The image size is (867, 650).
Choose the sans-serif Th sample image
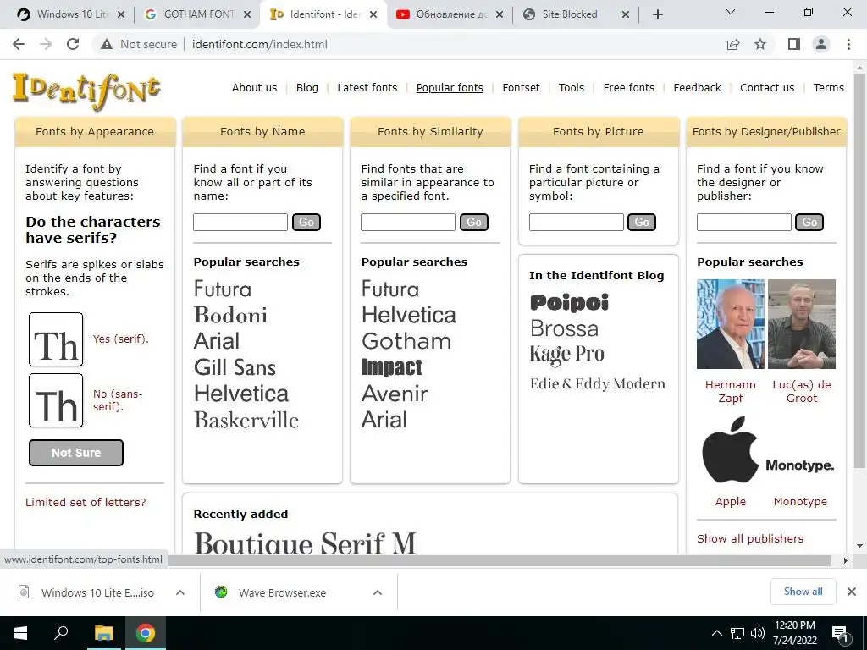point(56,400)
